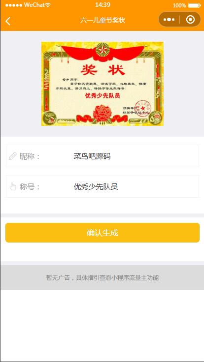Screen dimensions: 204x362
Task: Tap the 14:39 clock in status bar
Action: click(102, 5)
